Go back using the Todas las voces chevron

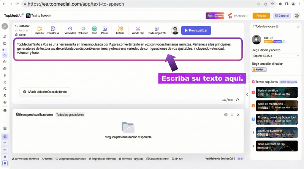[253, 26]
